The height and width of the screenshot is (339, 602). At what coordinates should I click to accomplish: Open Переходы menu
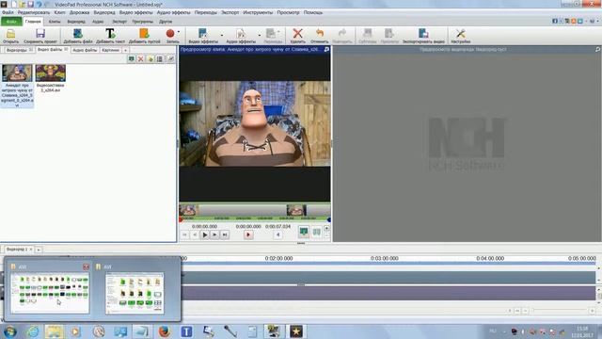click(205, 12)
